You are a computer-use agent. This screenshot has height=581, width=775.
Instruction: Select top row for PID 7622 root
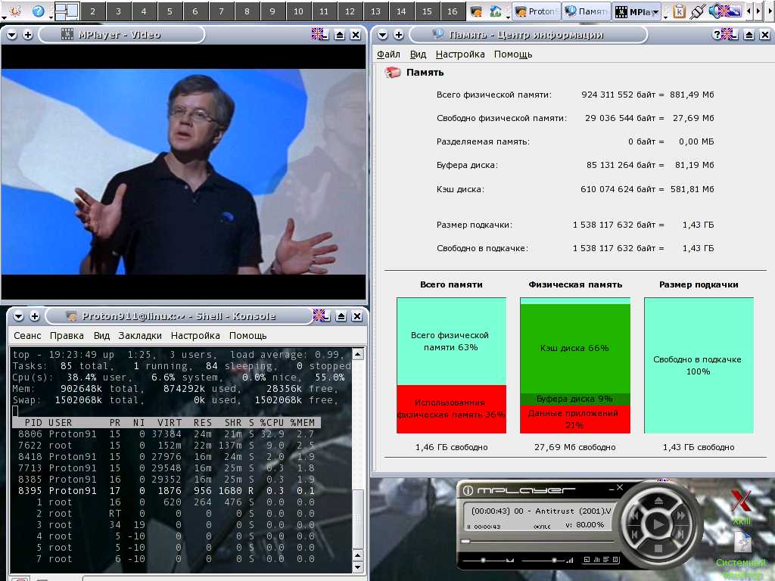click(167, 445)
